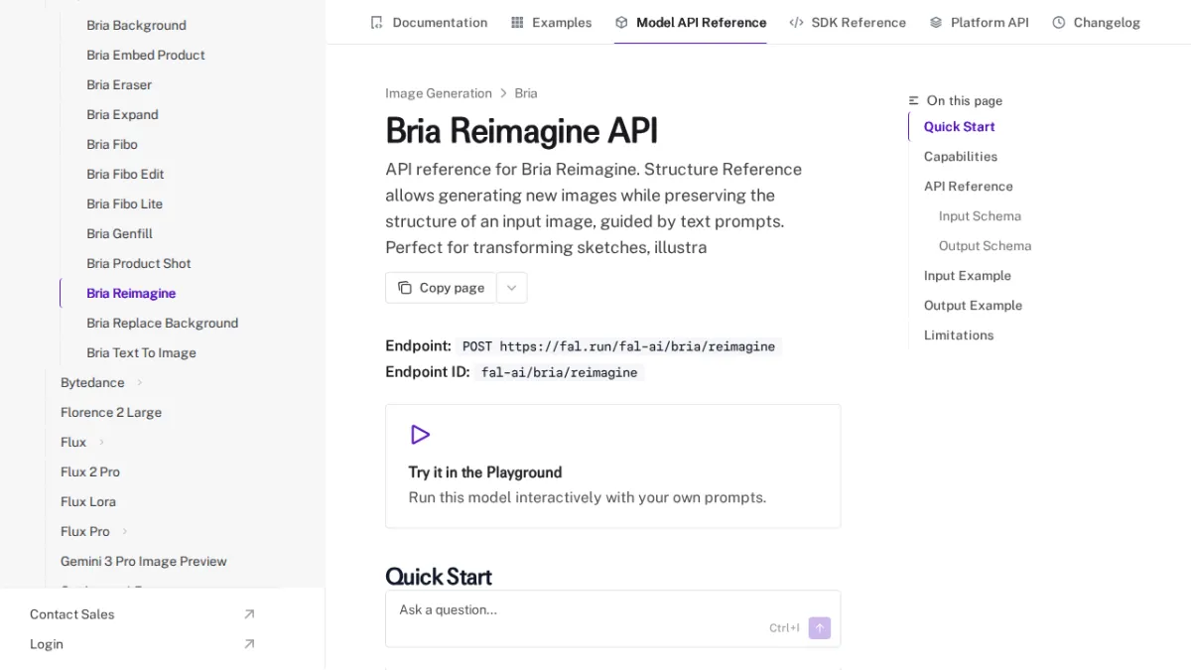This screenshot has height=670, width=1191.
Task: Click the SDK Reference code brackets icon
Action: click(796, 22)
